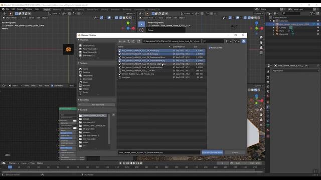This screenshot has width=321, height=180.
Task: Open Object Mode dropdown in left viewport
Action: pyautogui.click(x=11, y=18)
